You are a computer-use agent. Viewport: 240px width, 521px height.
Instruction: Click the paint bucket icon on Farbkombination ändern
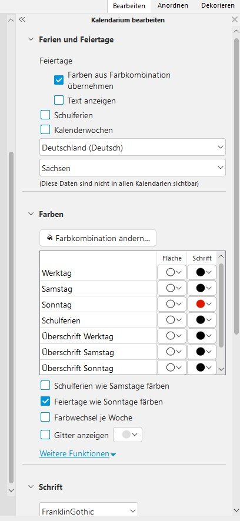coord(50,238)
